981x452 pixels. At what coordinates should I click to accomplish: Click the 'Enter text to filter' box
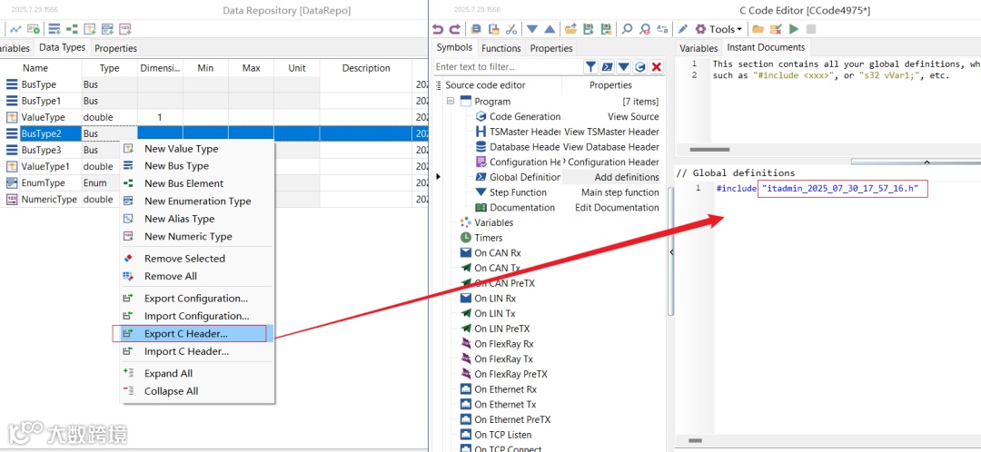(x=508, y=67)
